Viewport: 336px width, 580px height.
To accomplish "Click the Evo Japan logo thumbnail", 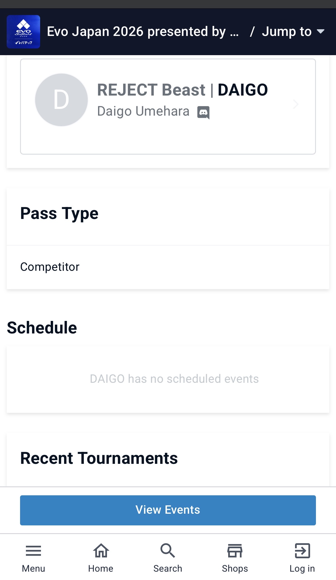I will tap(23, 32).
